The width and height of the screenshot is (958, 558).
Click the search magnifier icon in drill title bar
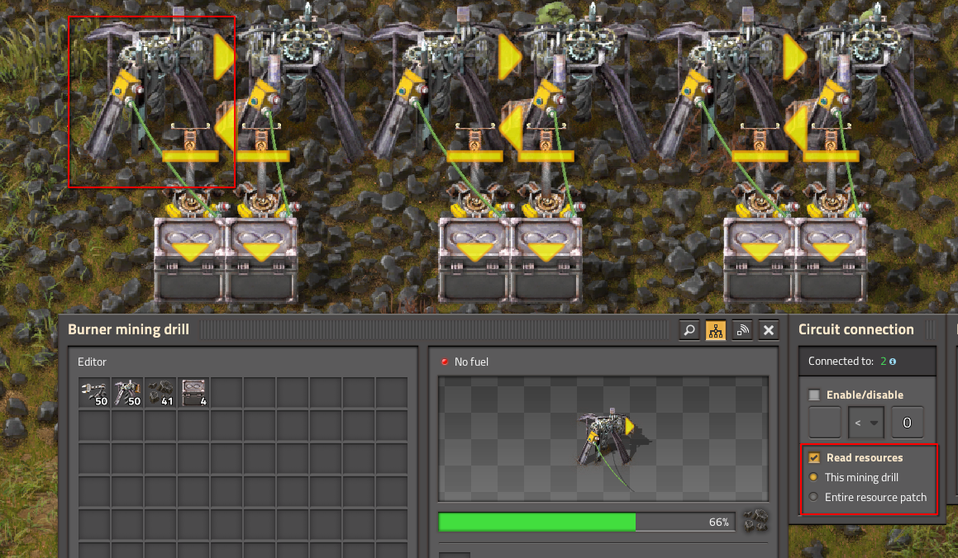[689, 330]
